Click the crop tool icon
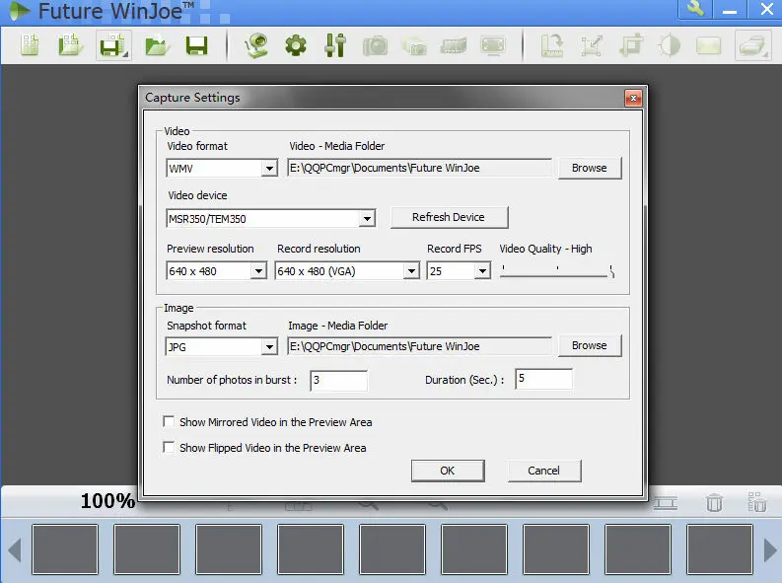Image resolution: width=782 pixels, height=583 pixels. click(631, 45)
